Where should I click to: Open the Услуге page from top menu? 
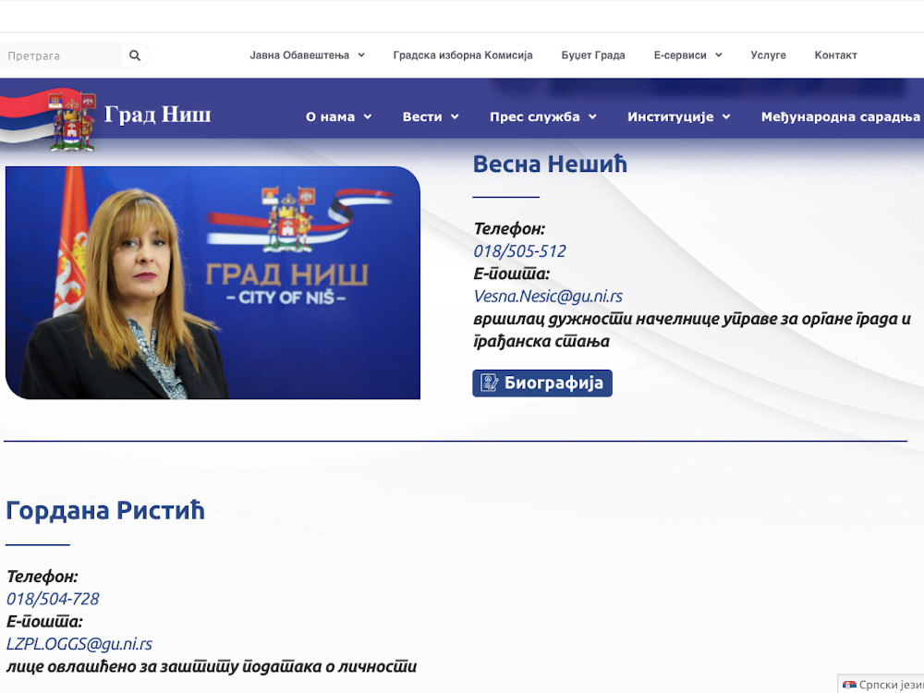pos(768,55)
